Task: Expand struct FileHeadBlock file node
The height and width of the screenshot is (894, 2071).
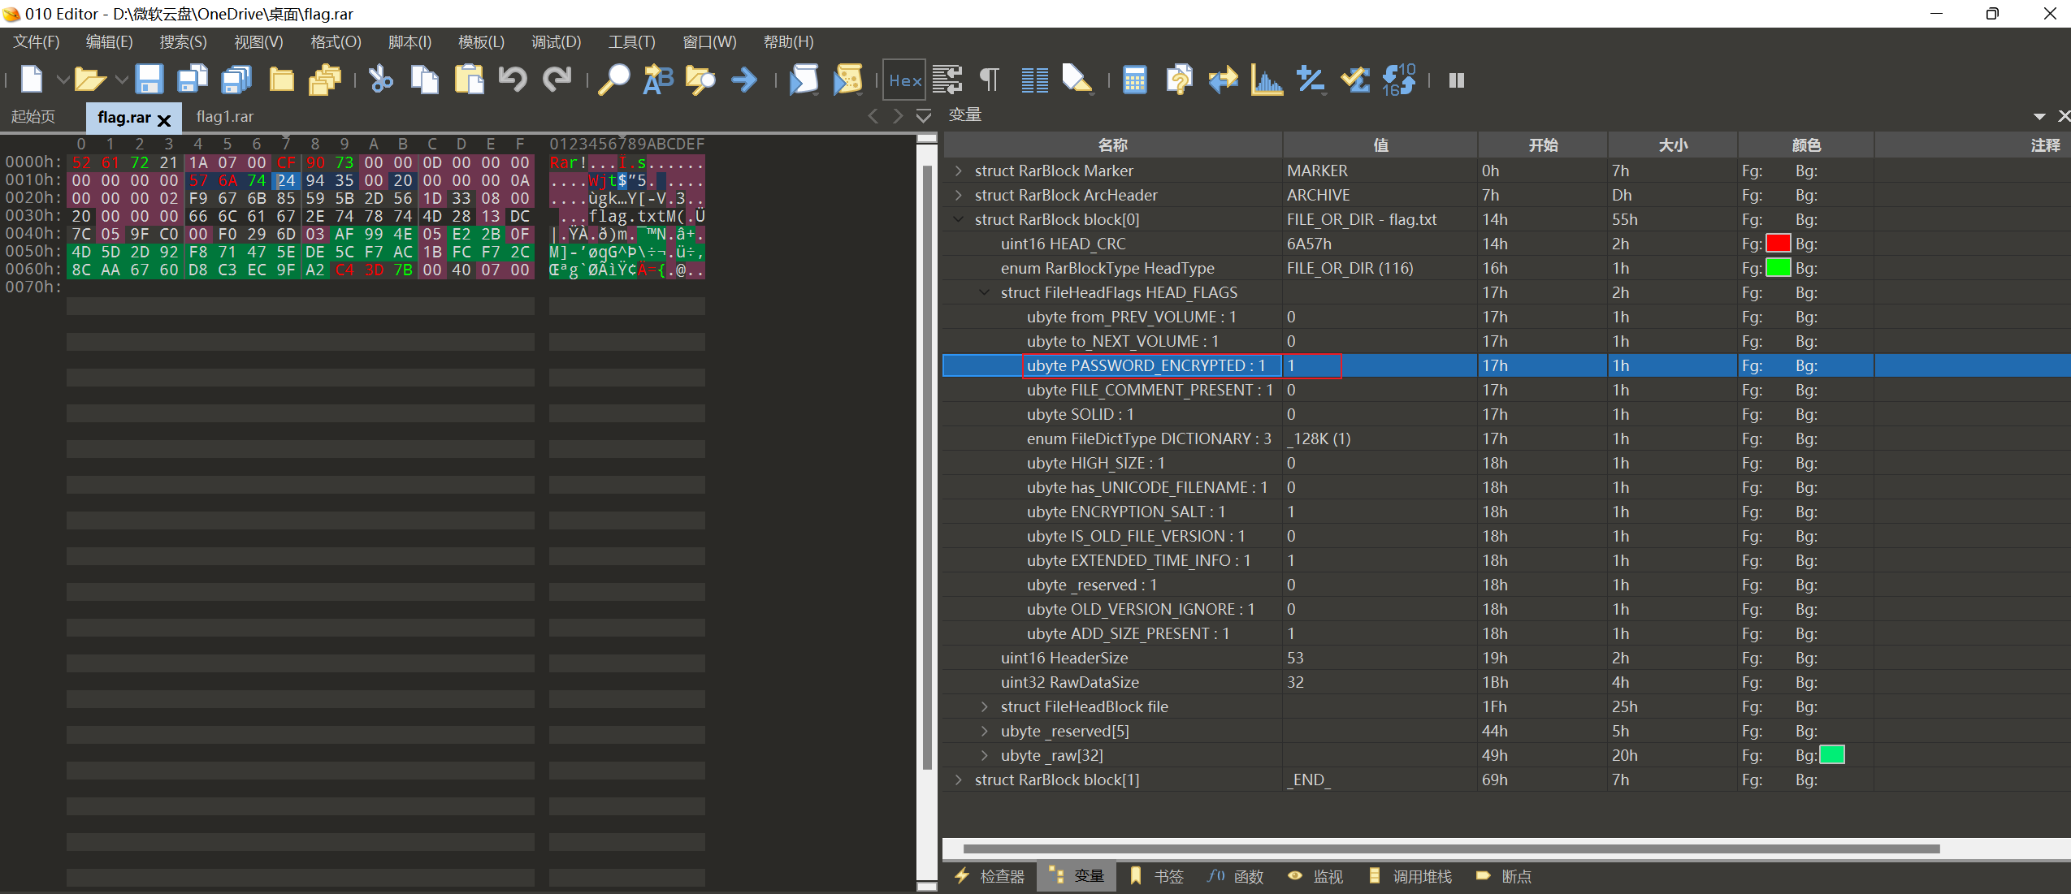Action: coord(985,706)
